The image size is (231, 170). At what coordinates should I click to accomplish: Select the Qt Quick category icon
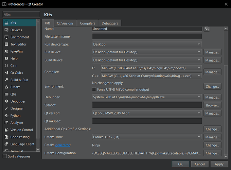6,73
